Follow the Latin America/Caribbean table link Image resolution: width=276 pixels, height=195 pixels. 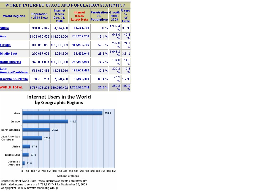(14, 70)
